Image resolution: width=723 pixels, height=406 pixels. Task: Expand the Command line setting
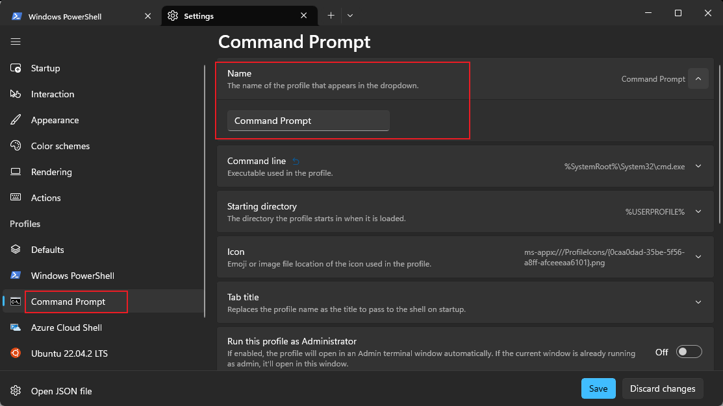click(x=698, y=166)
